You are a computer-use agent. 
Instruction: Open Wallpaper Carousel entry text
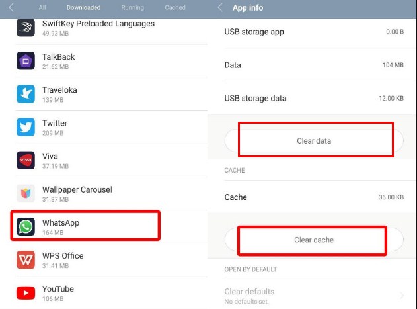[77, 189]
